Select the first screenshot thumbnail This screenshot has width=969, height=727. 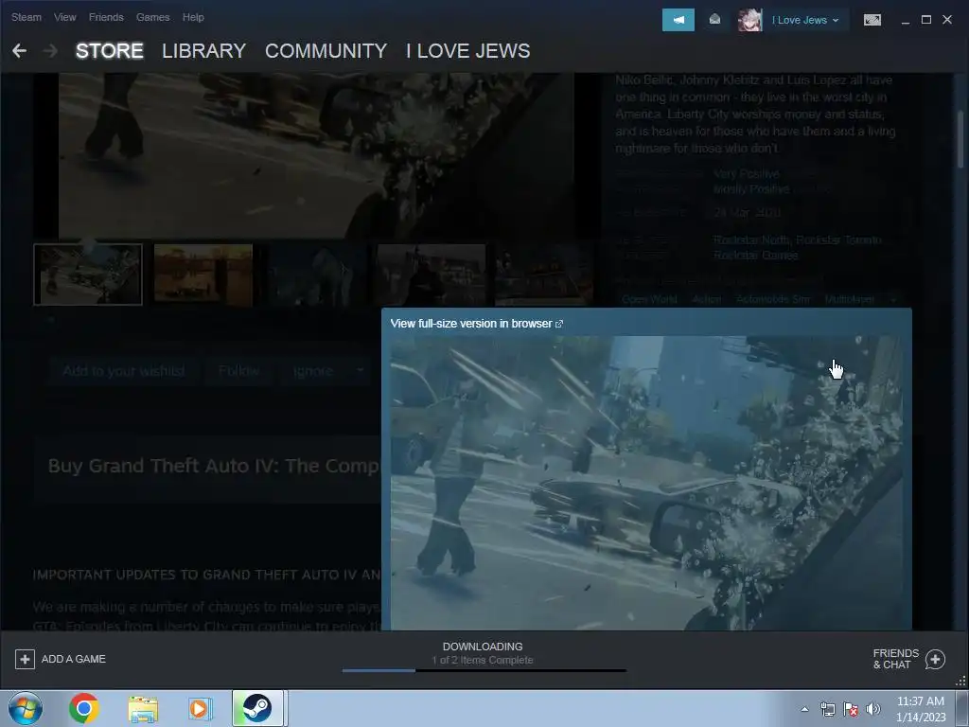pyautogui.click(x=88, y=275)
